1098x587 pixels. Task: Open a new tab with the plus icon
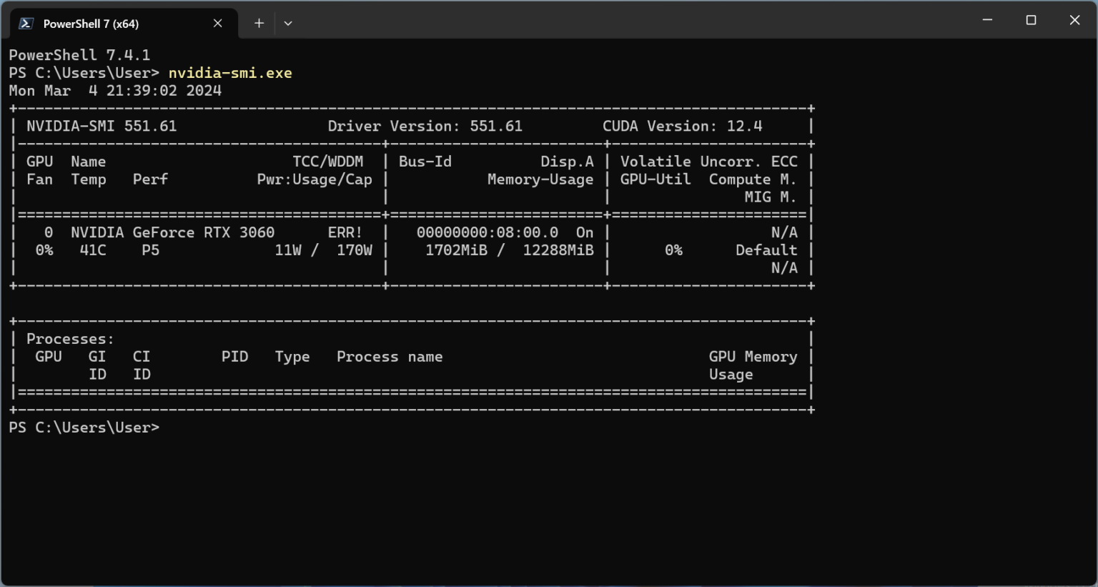click(x=259, y=23)
